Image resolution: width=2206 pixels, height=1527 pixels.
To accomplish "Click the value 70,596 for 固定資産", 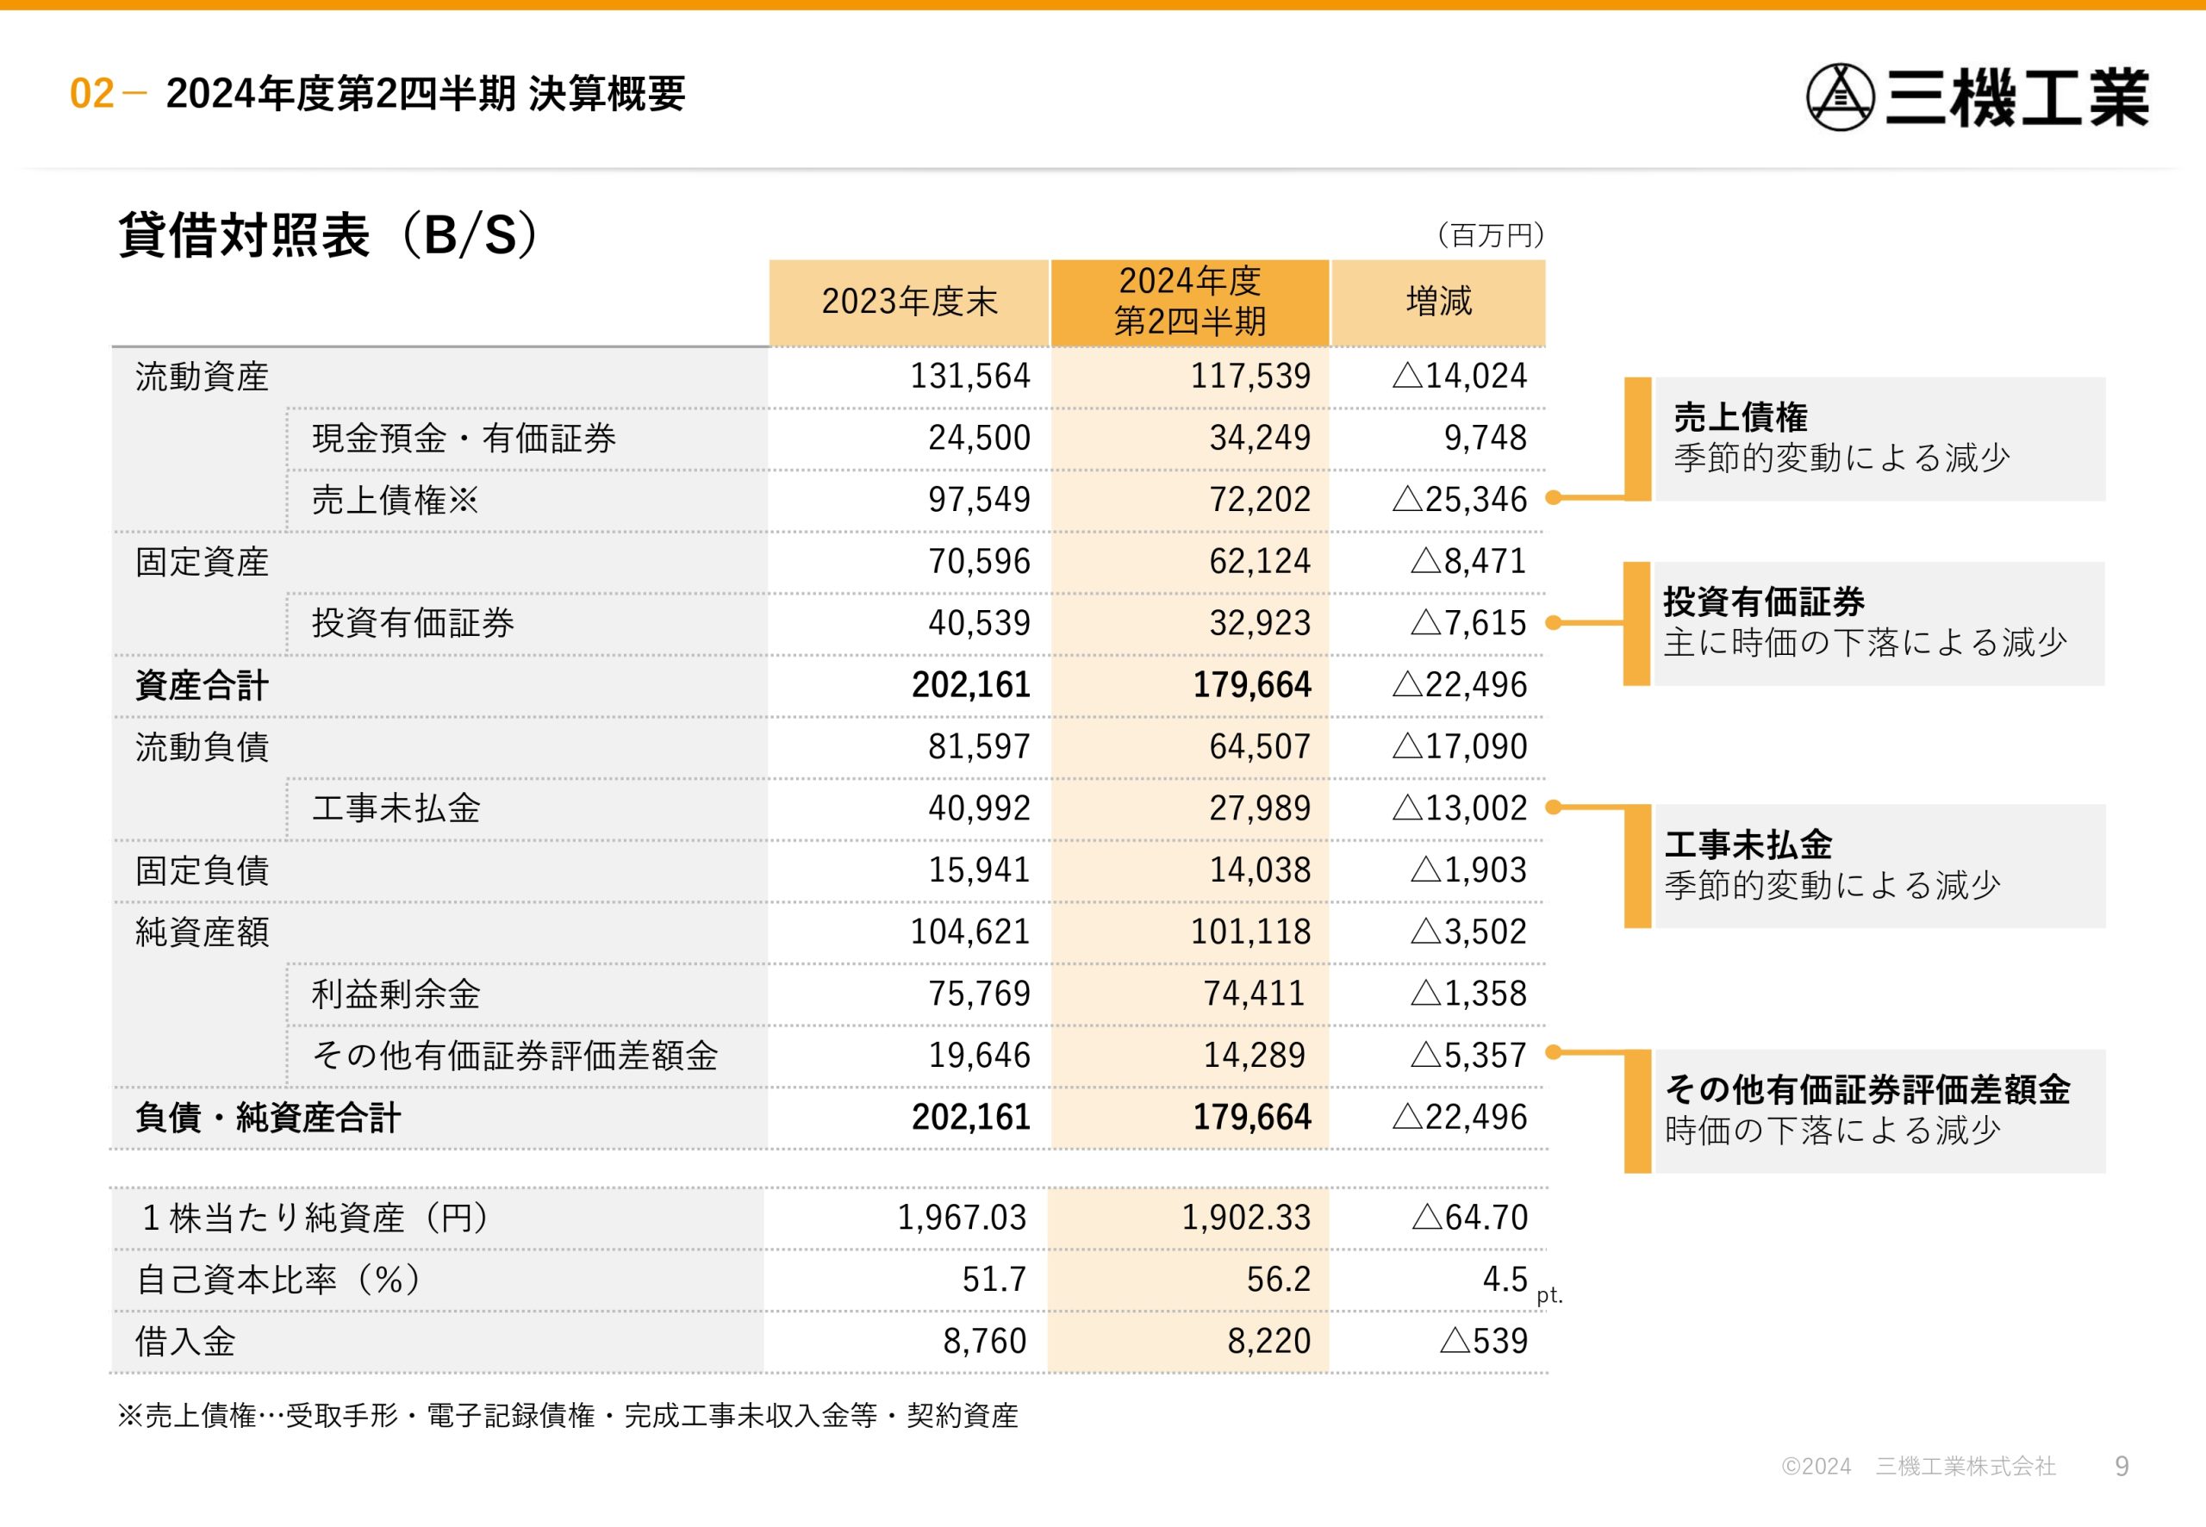I will pos(980,562).
